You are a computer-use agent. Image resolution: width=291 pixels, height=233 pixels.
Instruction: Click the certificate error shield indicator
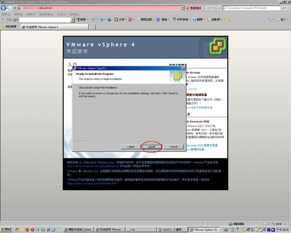(x=193, y=8)
